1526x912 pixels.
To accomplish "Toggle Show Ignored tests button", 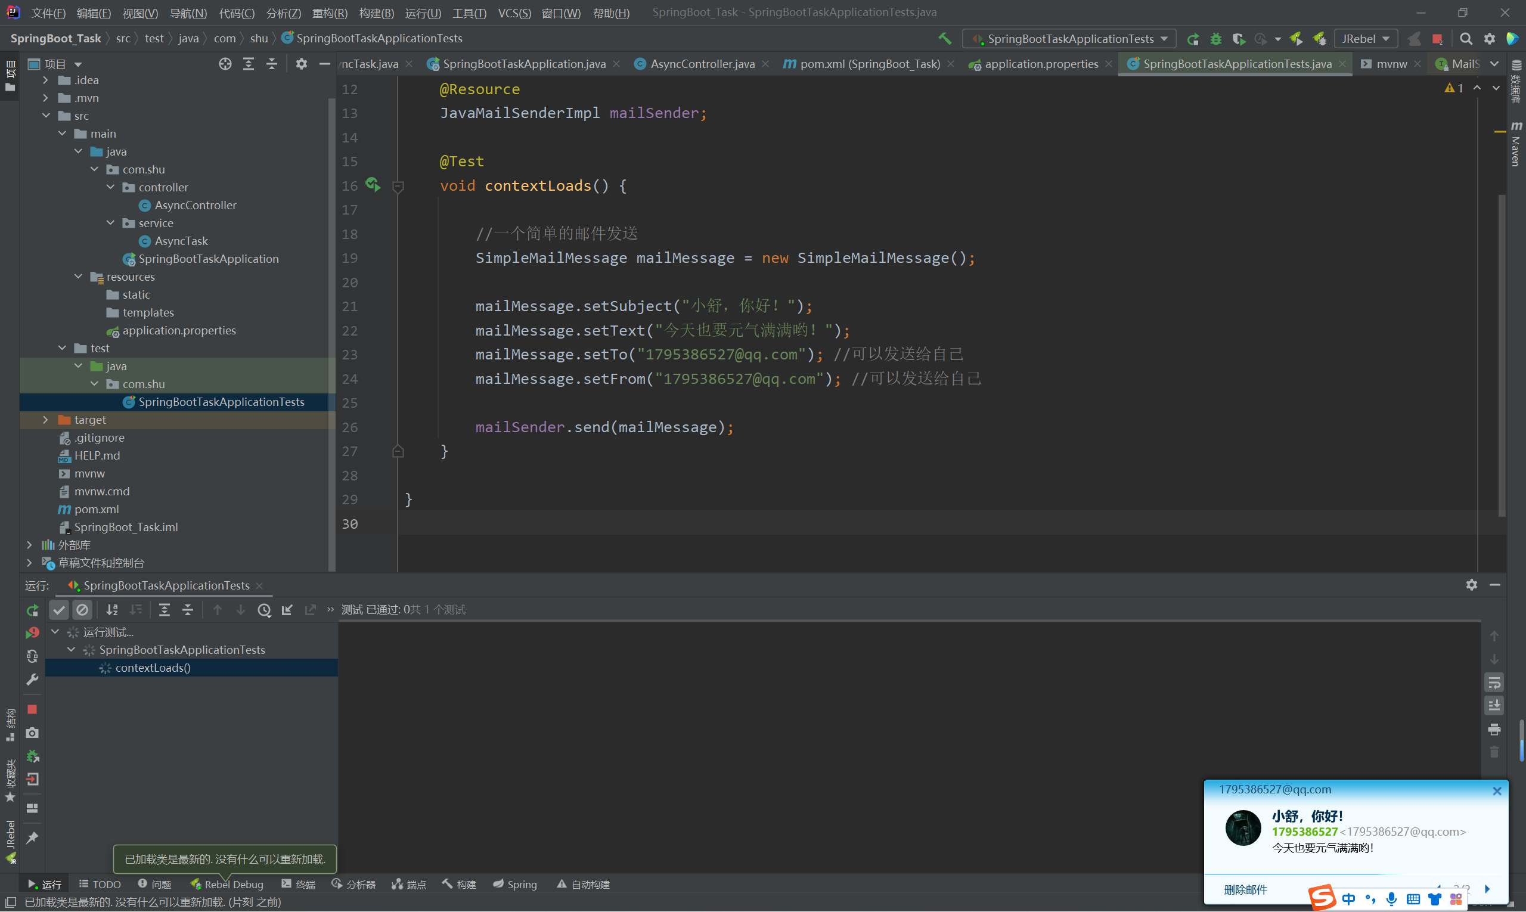I will point(82,610).
